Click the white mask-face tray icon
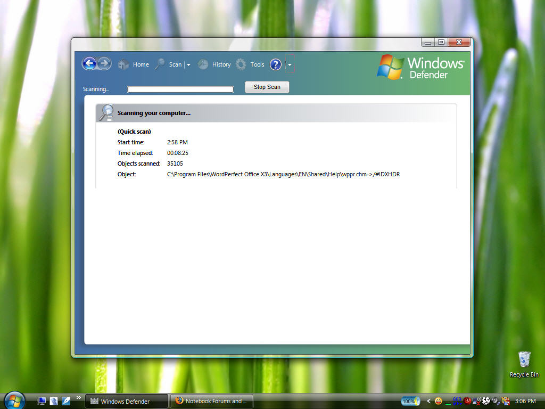 (x=486, y=401)
